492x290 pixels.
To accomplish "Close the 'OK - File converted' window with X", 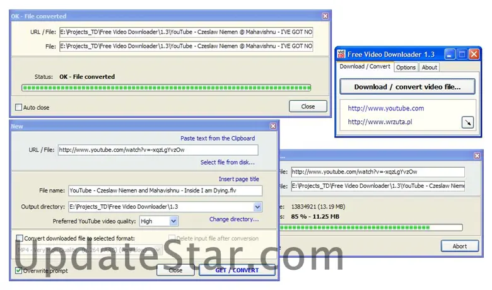I will pyautogui.click(x=325, y=16).
